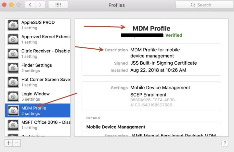The image size is (234, 152).
Task: Click the description MDM Profile for mobile text
Action: coord(155,53)
